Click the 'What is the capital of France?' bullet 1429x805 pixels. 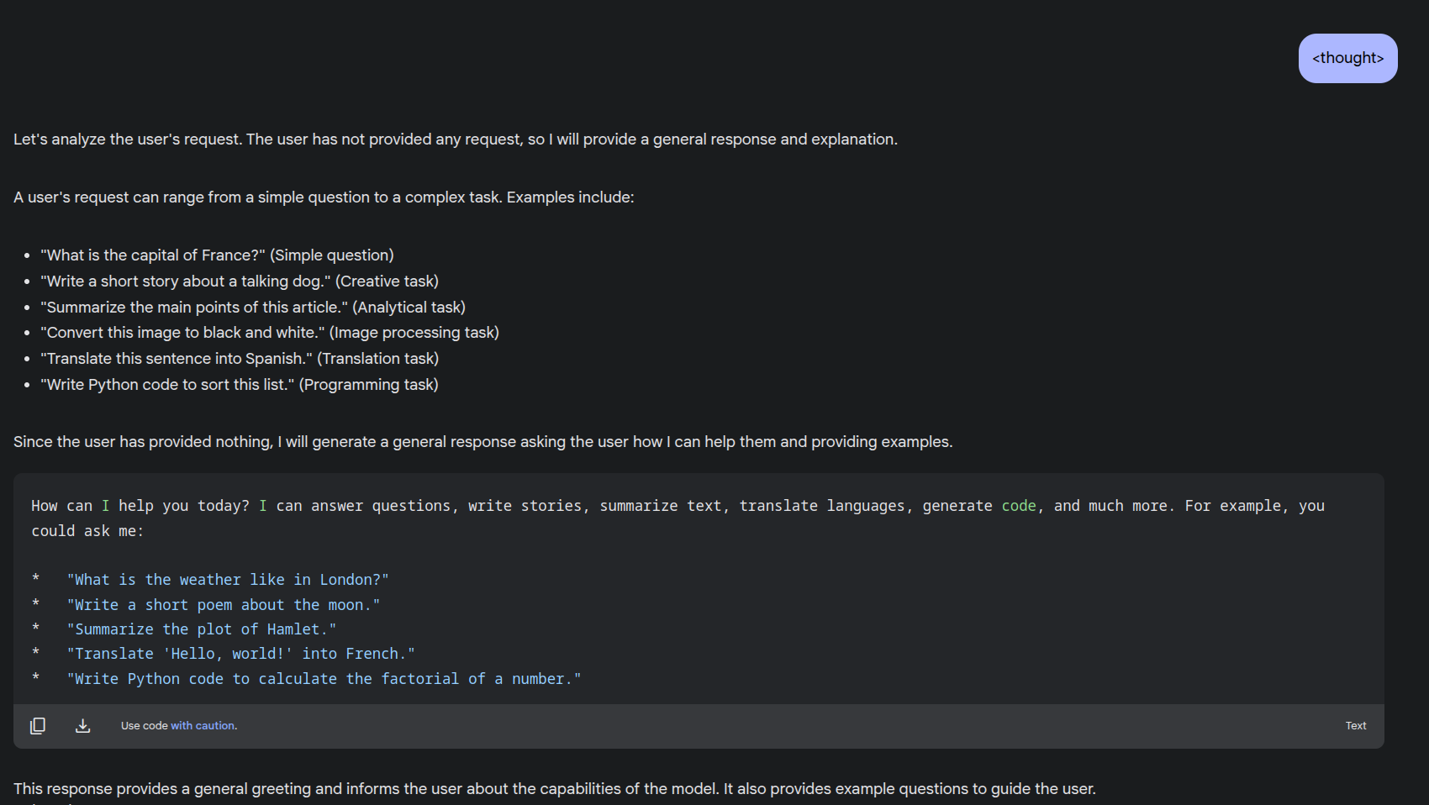[217, 255]
